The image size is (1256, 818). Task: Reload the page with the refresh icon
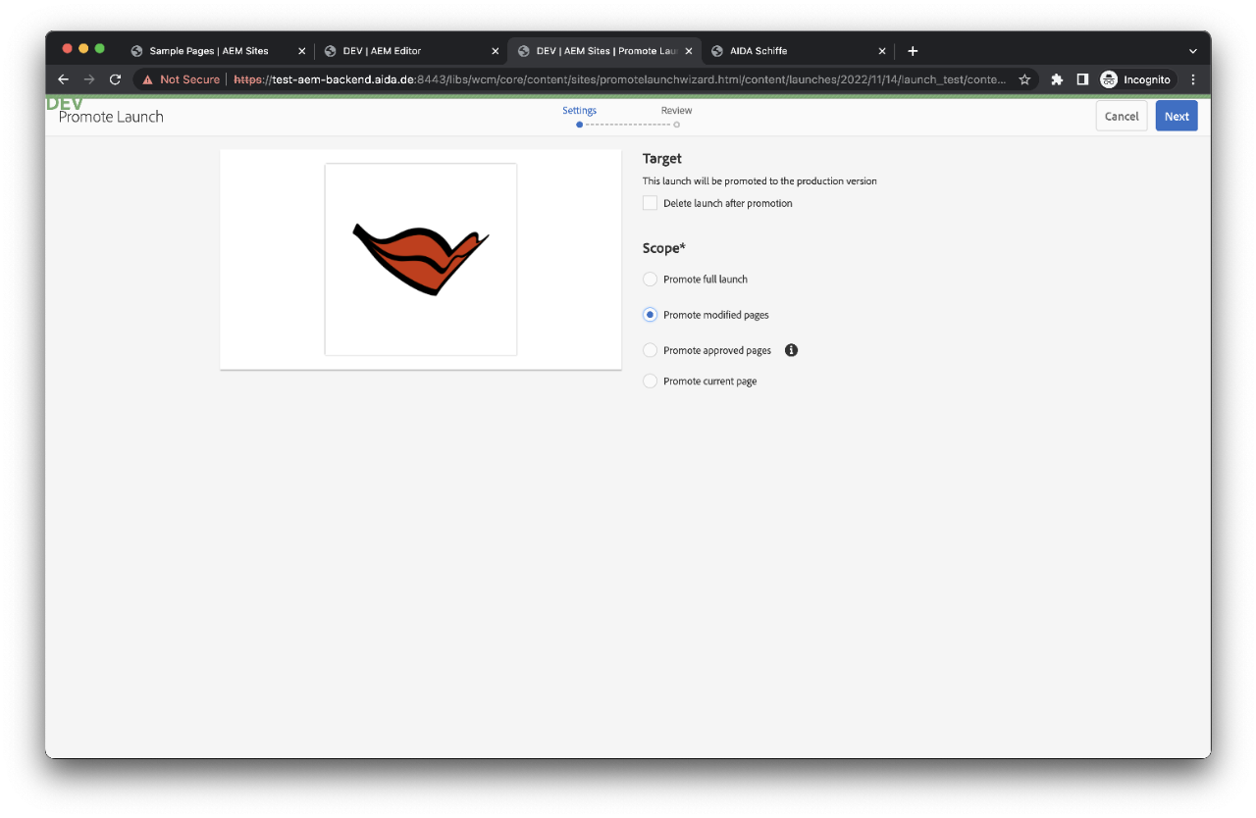(115, 79)
